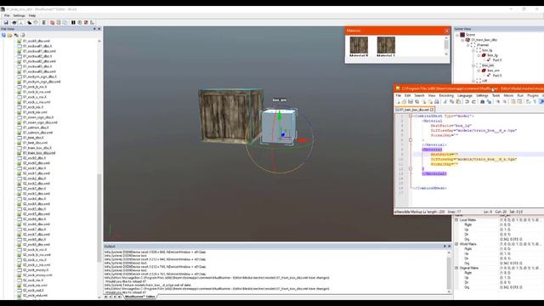Click the Save icon in Notepad++ toolbar
Viewport: 544px width, 306px height.
411,102
